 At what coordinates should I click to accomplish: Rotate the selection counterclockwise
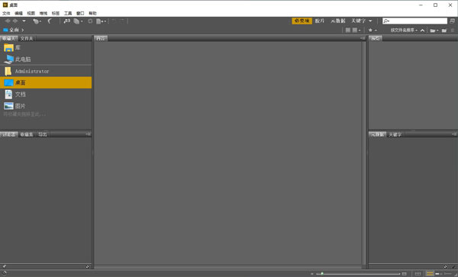(114, 21)
